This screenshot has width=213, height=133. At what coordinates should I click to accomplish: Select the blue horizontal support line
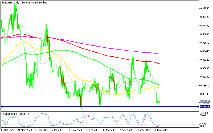tap(106, 106)
